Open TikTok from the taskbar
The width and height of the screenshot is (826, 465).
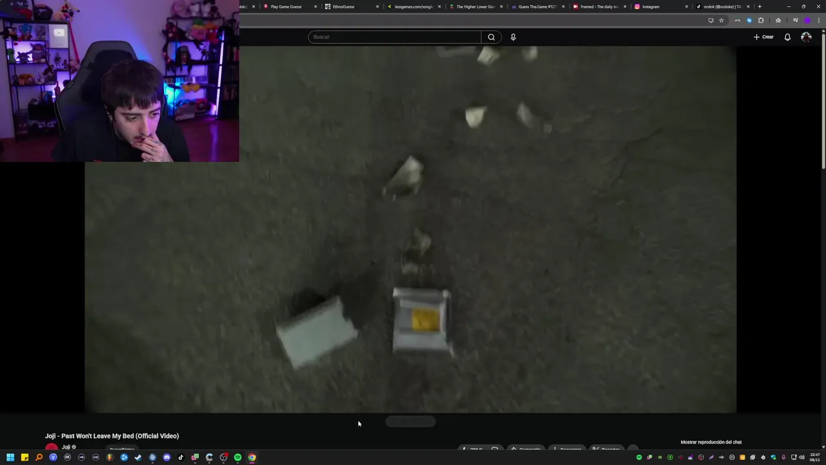[181, 457]
